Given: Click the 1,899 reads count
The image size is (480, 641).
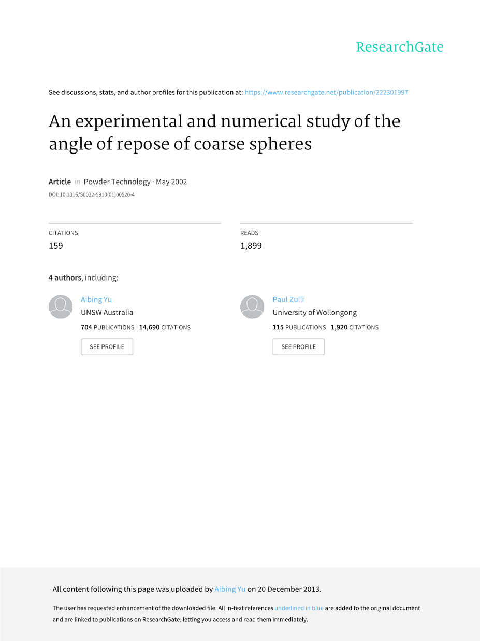Looking at the screenshot, I should (x=251, y=246).
